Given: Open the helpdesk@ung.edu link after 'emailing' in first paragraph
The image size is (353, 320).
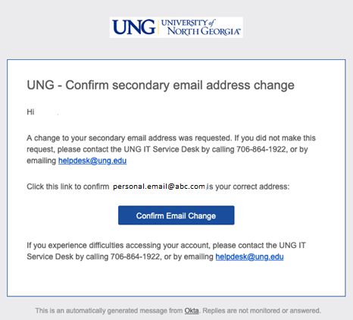Looking at the screenshot, I should [x=92, y=161].
